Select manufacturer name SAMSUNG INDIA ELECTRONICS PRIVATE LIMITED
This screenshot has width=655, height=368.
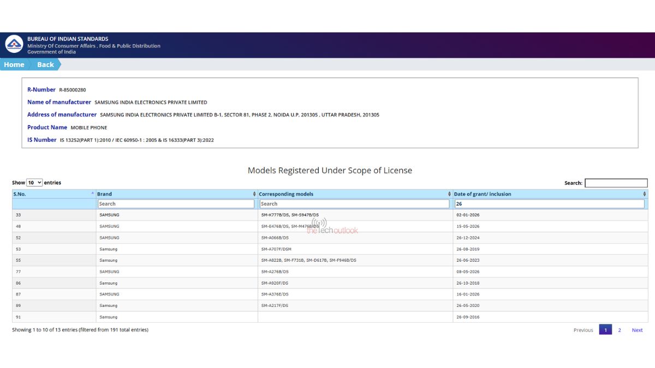151,102
